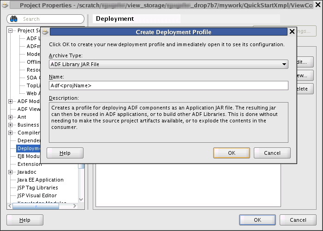Select the ADF View tree item
Screen dimensions: 323x231
(29, 109)
